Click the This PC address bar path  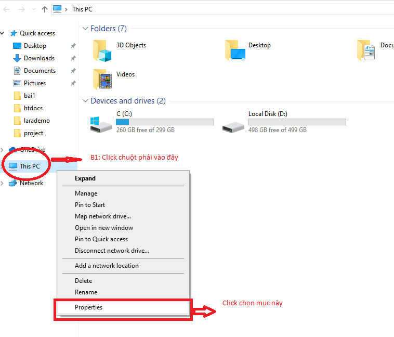[x=83, y=9]
